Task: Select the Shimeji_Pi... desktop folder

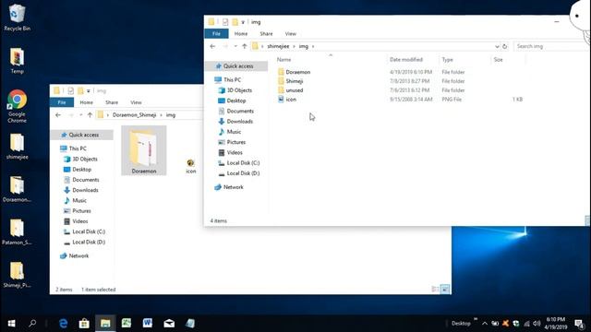Action: 17,275
